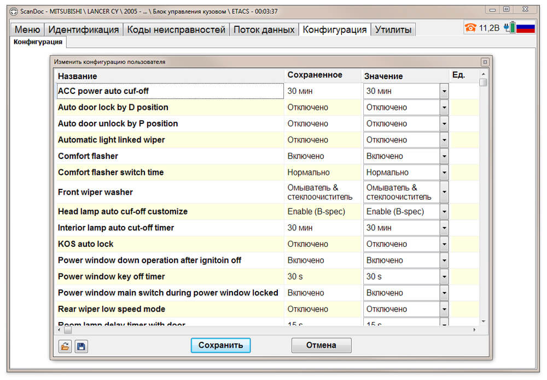547x380 pixels.
Task: Switch to the Идентификация tab
Action: [84, 29]
